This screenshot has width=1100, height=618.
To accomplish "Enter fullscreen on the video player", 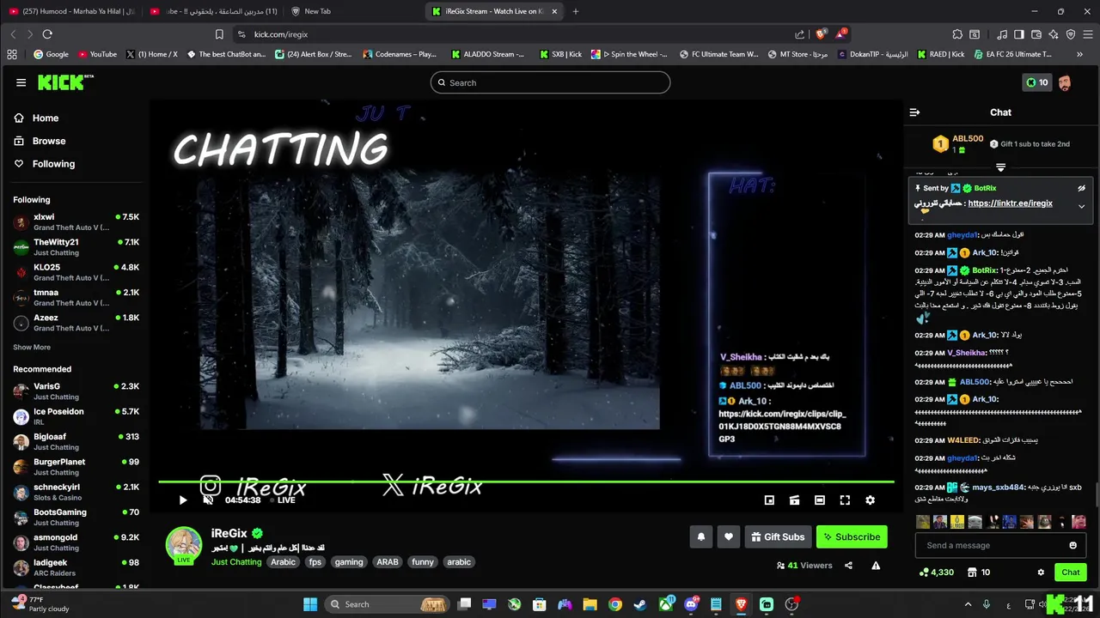I will [845, 500].
